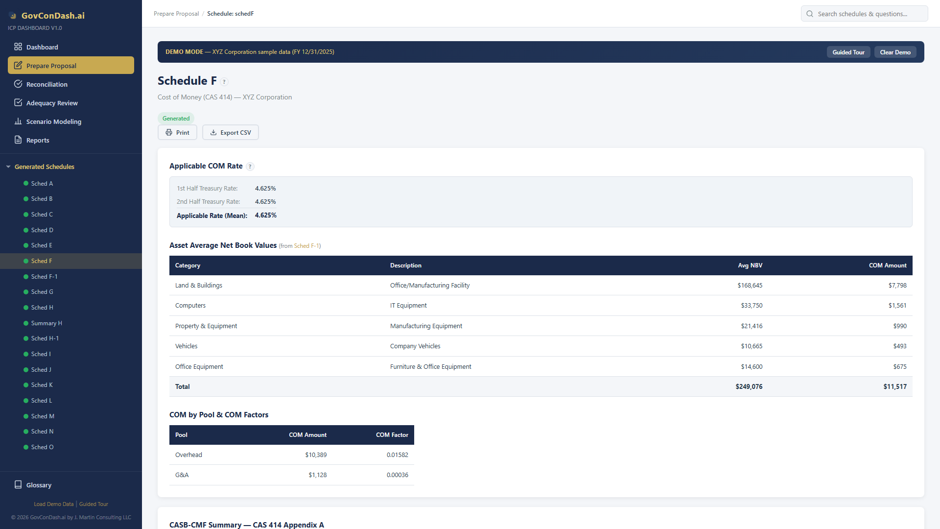Click Prepare Proposal breadcrumb link
940x529 pixels.
(176, 14)
